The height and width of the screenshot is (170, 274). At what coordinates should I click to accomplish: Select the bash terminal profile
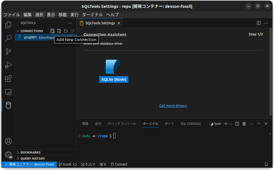click(215, 124)
